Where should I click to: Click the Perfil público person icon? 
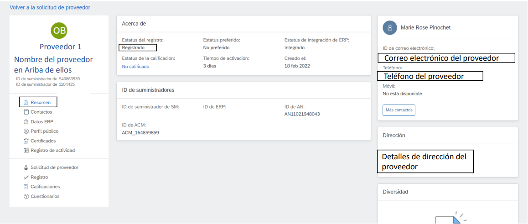tap(26, 131)
